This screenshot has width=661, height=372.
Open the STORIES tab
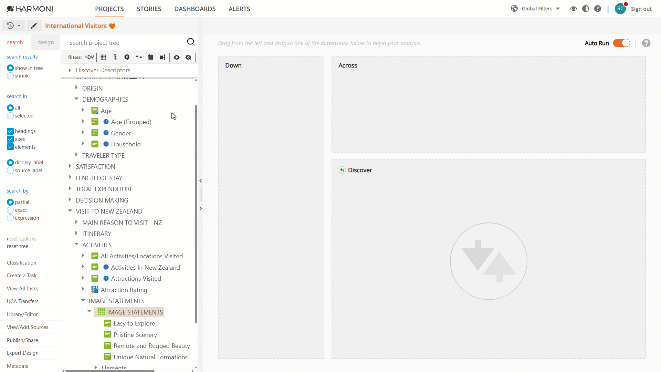point(149,9)
